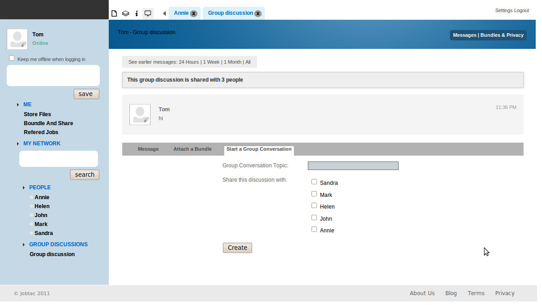Collapse the PEOPLE section arrow
The height and width of the screenshot is (305, 542).
24,188
